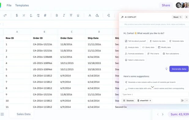189x120 pixels.
Task: Select Formula assistance chip
Action: pyautogui.click(x=134, y=54)
